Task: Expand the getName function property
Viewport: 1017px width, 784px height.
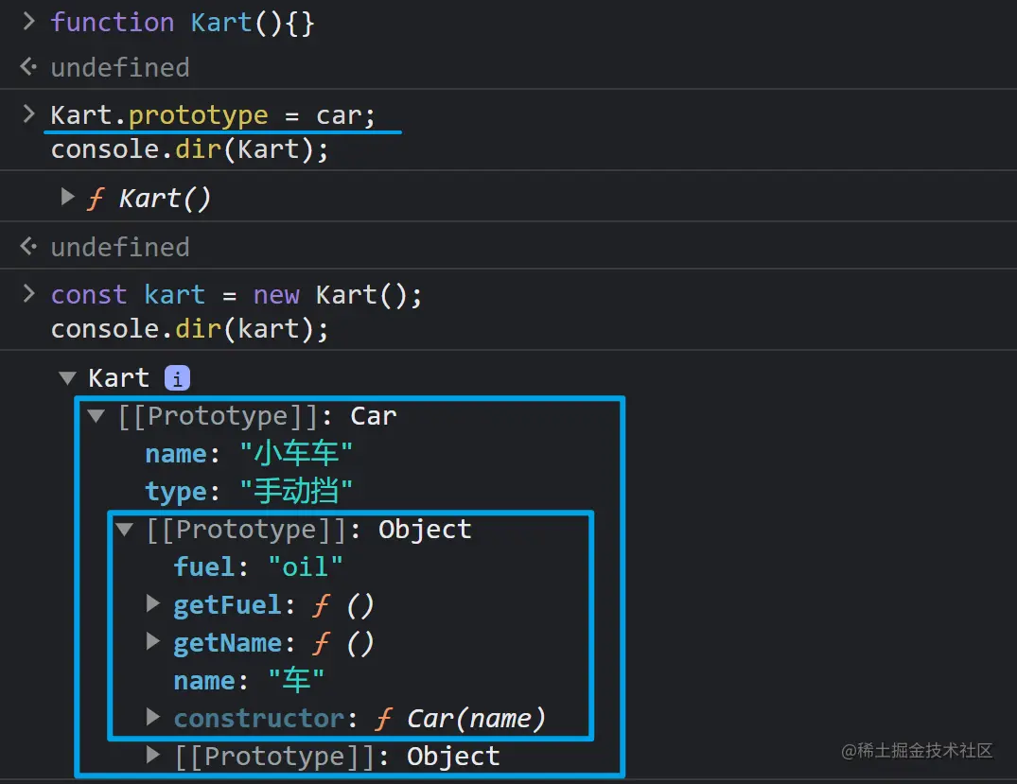Action: click(x=153, y=642)
